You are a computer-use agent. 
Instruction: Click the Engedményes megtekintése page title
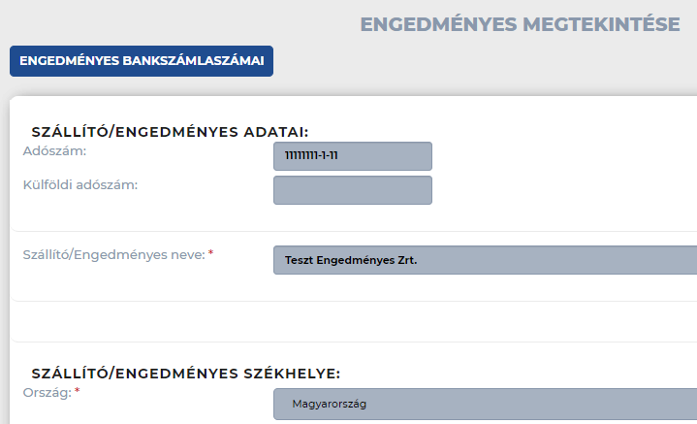pyautogui.click(x=520, y=24)
